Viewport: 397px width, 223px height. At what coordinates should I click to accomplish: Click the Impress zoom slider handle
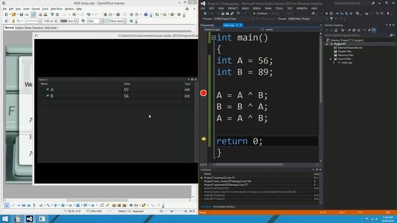[x=172, y=211]
